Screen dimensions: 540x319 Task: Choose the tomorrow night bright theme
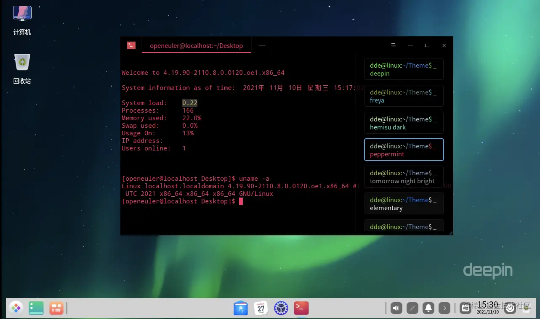(x=404, y=177)
